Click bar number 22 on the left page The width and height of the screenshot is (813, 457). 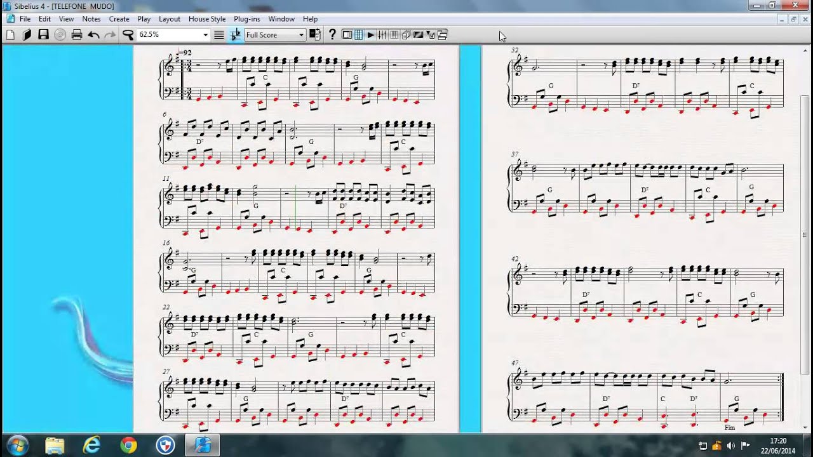click(x=166, y=306)
